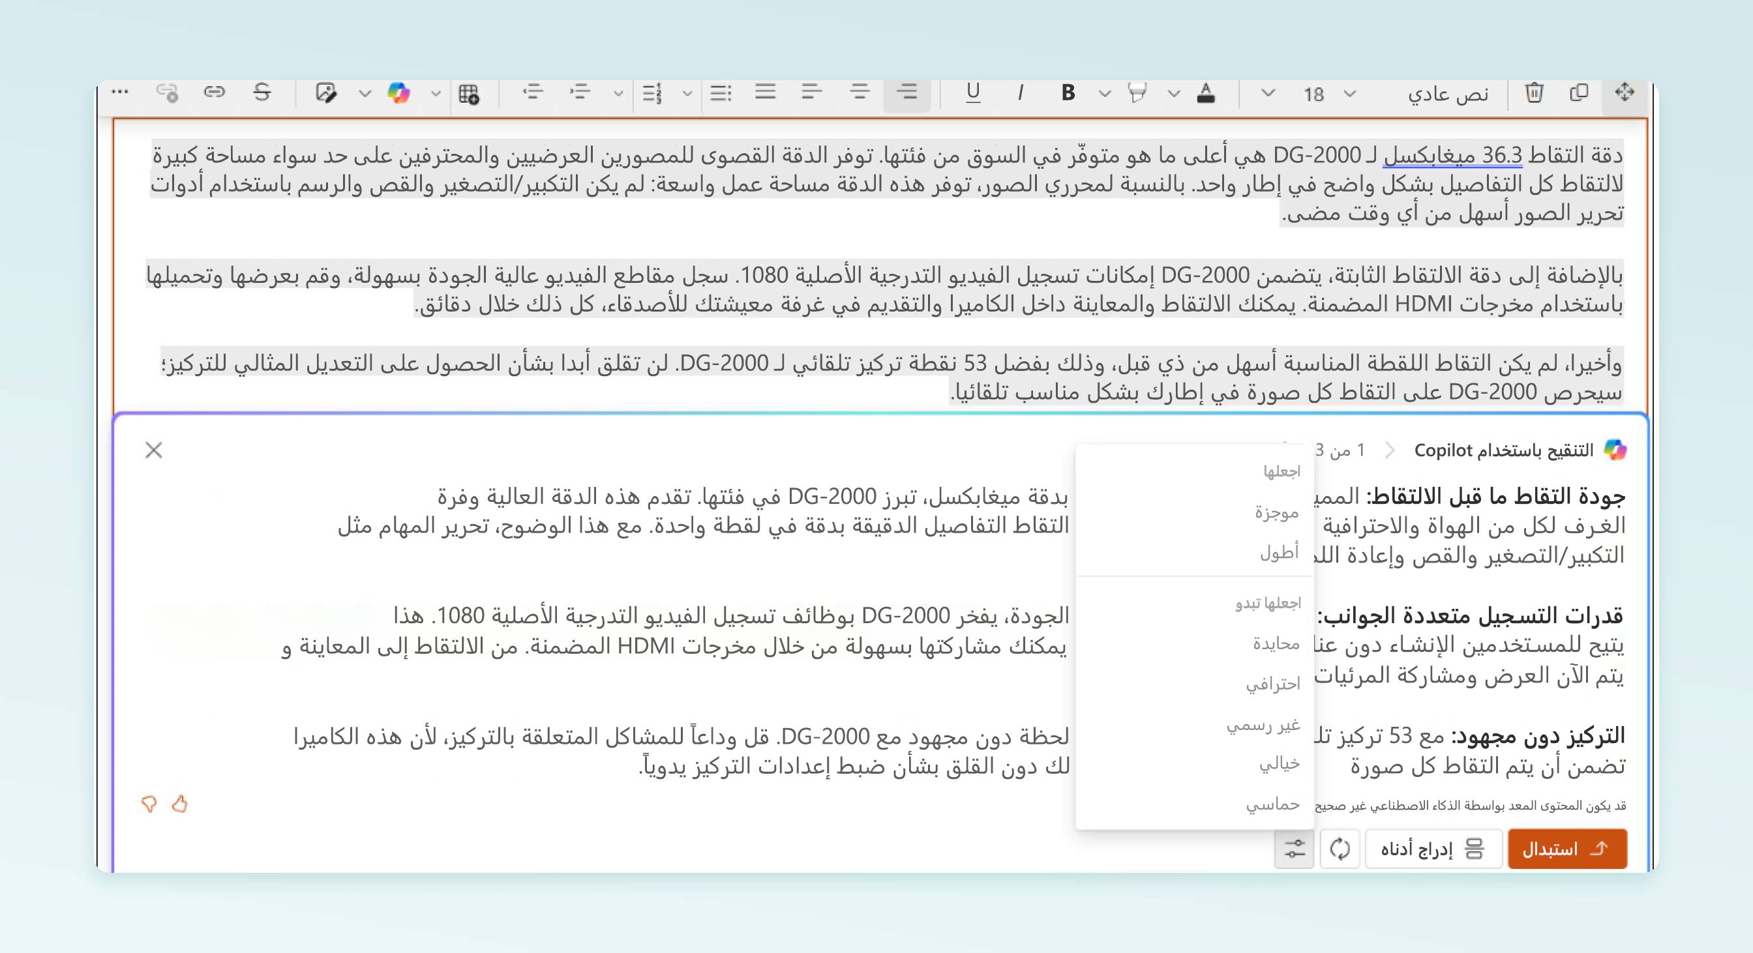Select the justify alignment icon
The height and width of the screenshot is (953, 1753).
[x=765, y=92]
